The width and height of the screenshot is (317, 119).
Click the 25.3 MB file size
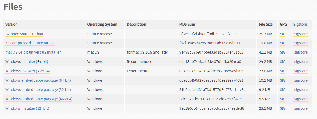(266, 34)
